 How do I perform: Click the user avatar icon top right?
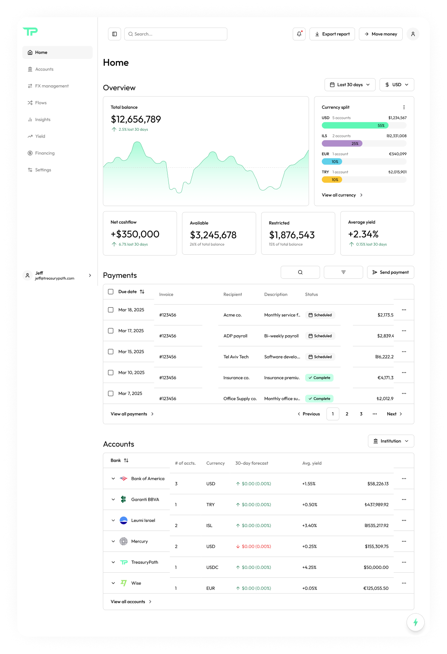(413, 34)
